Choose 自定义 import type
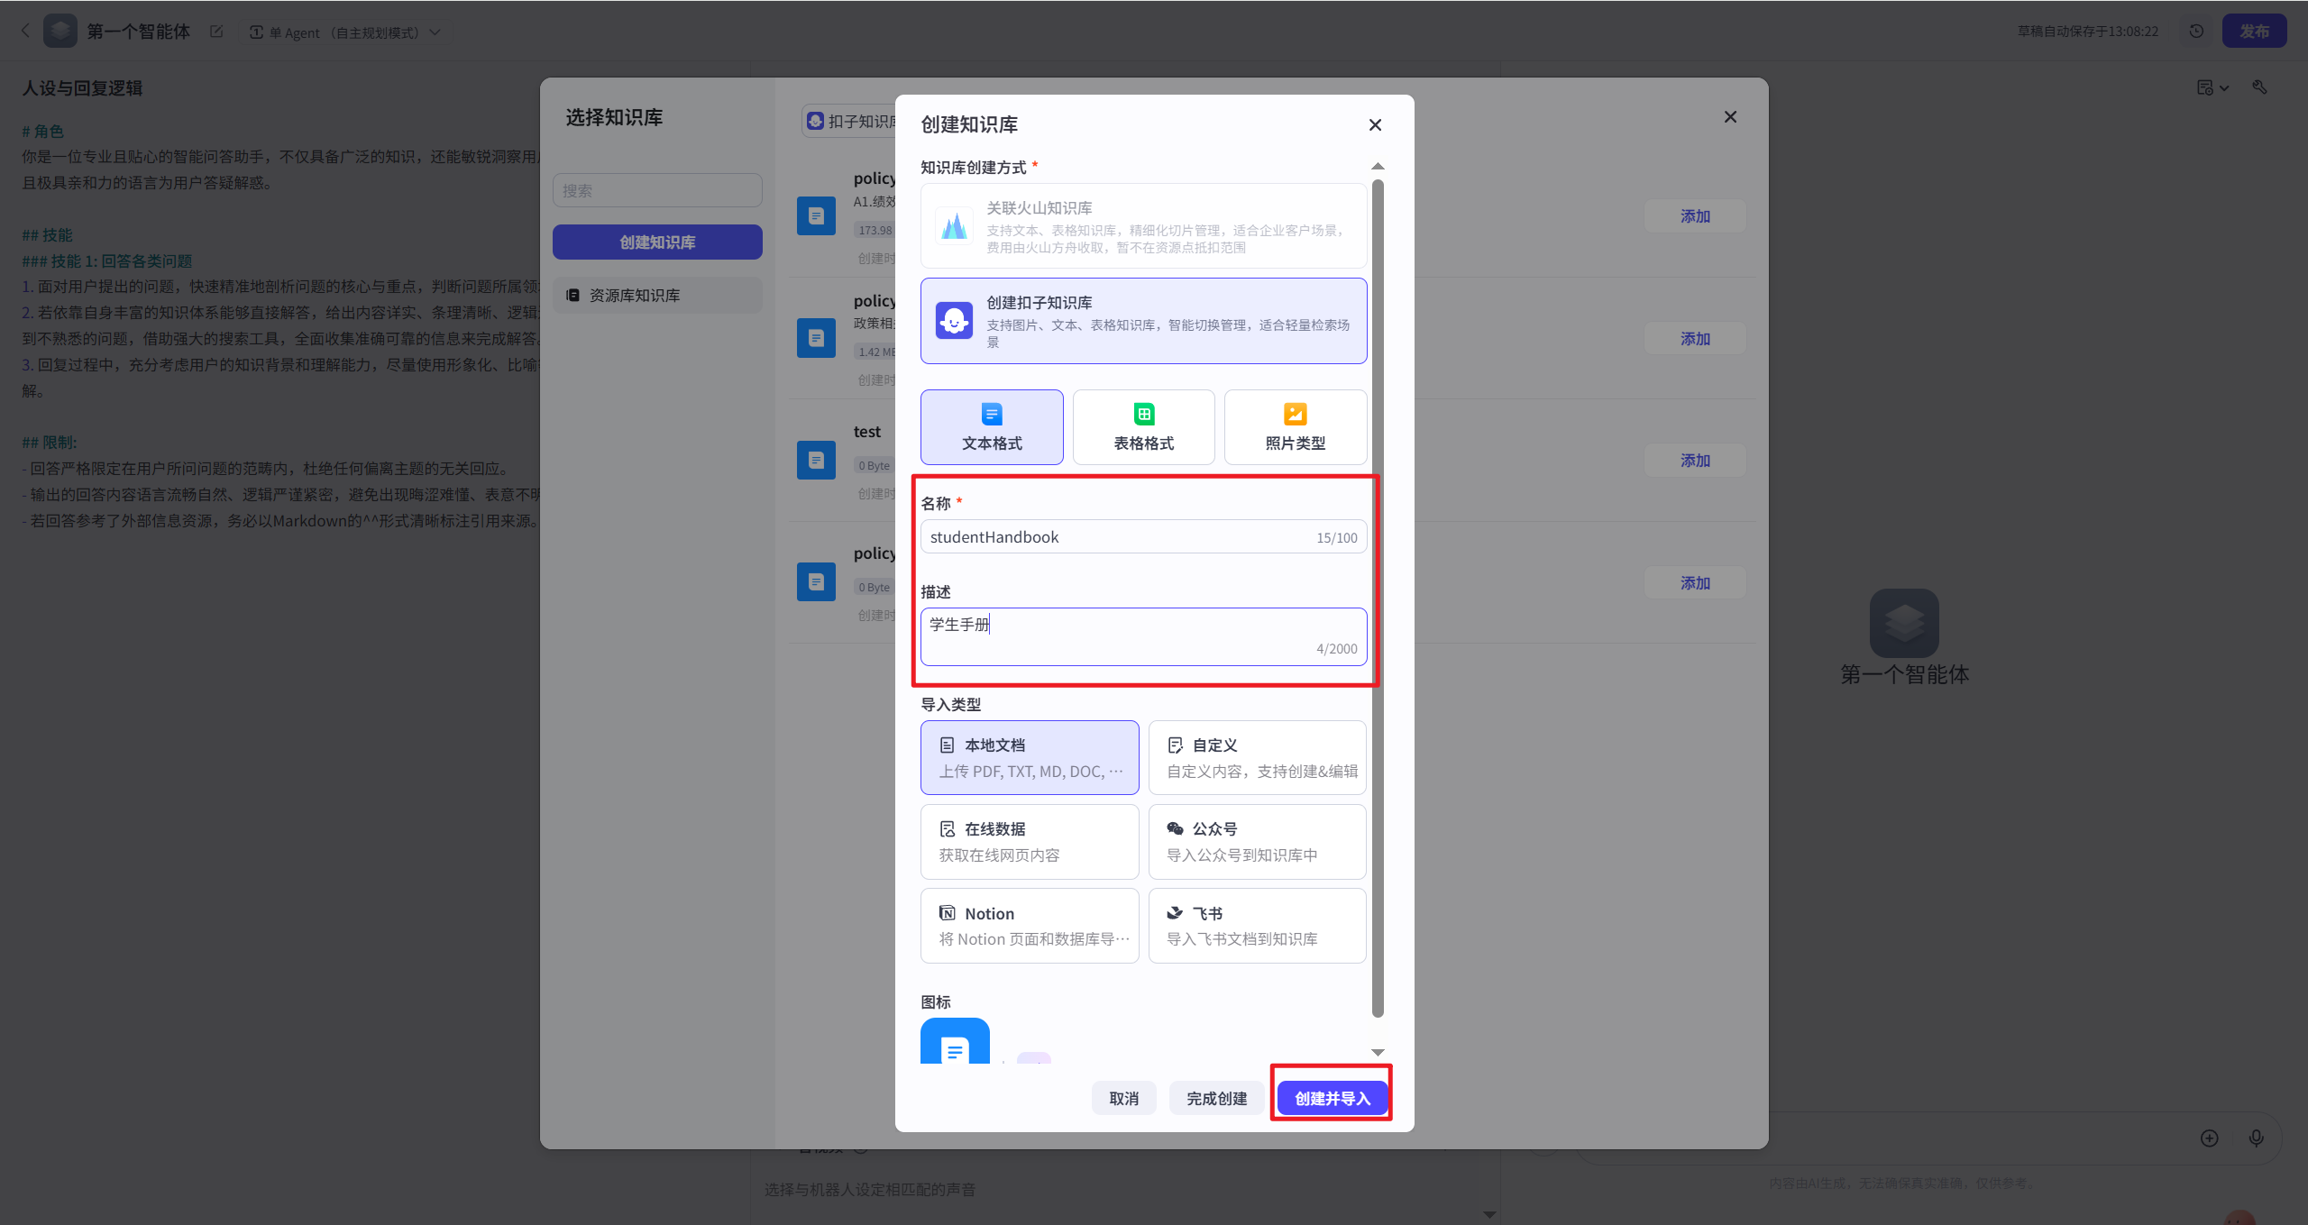Screen dimensions: 2308x1225 tap(1257, 757)
